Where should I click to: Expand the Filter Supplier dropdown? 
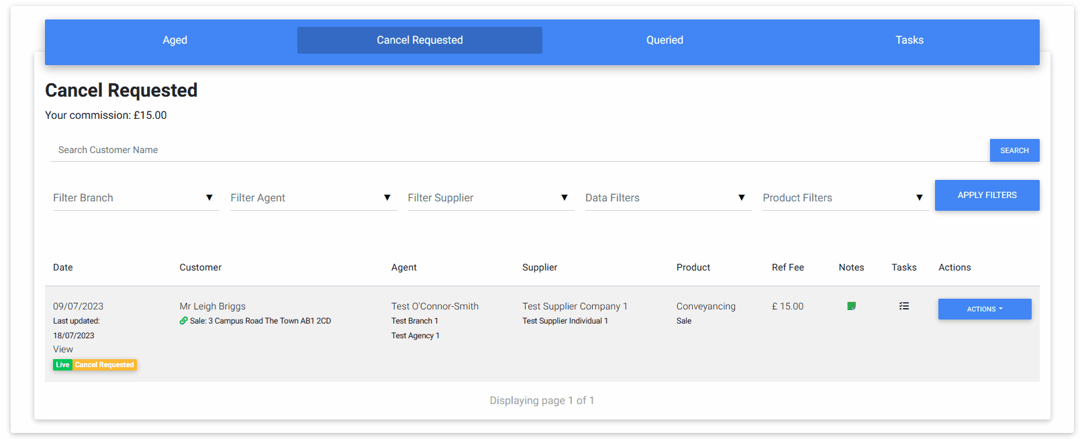[490, 198]
